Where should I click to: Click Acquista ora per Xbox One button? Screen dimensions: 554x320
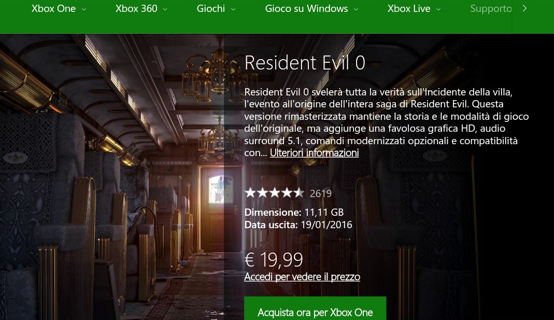[315, 309]
